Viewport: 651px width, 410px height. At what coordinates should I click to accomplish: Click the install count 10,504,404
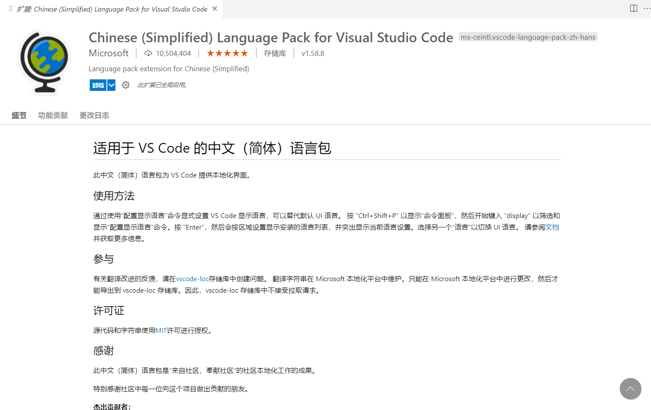coord(173,53)
